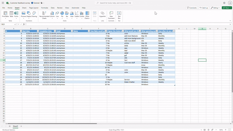Select column header N

pyautogui.click(x=202, y=29)
